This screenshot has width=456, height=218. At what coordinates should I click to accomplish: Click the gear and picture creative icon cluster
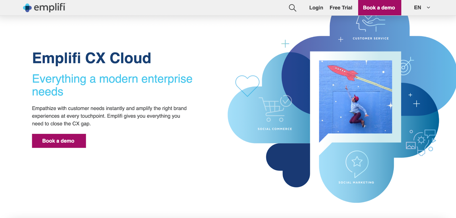pos(421,142)
